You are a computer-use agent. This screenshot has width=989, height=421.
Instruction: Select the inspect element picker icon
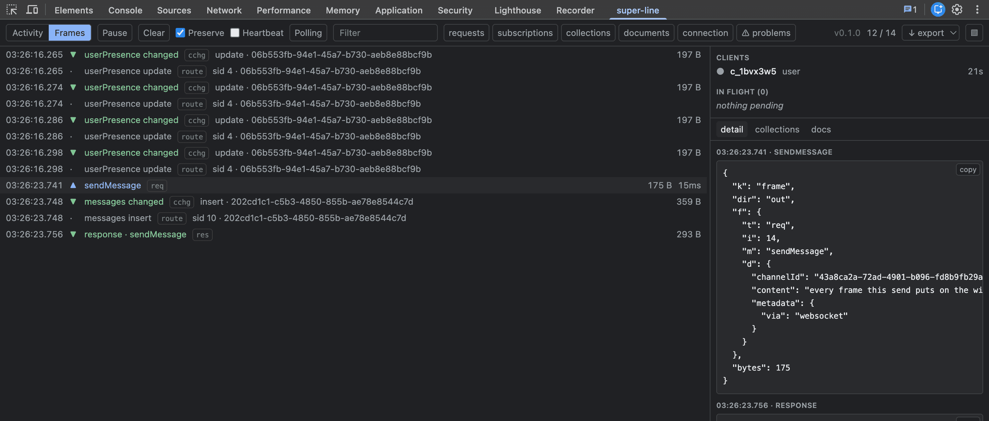tap(12, 9)
